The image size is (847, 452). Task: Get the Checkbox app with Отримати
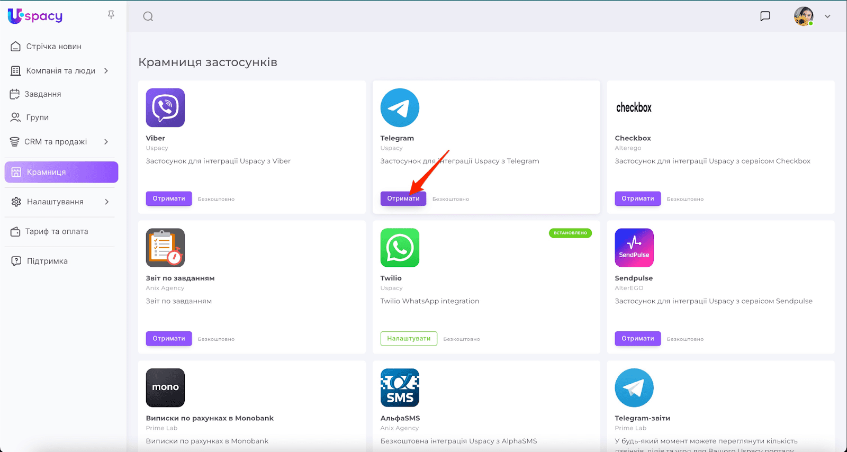point(638,198)
